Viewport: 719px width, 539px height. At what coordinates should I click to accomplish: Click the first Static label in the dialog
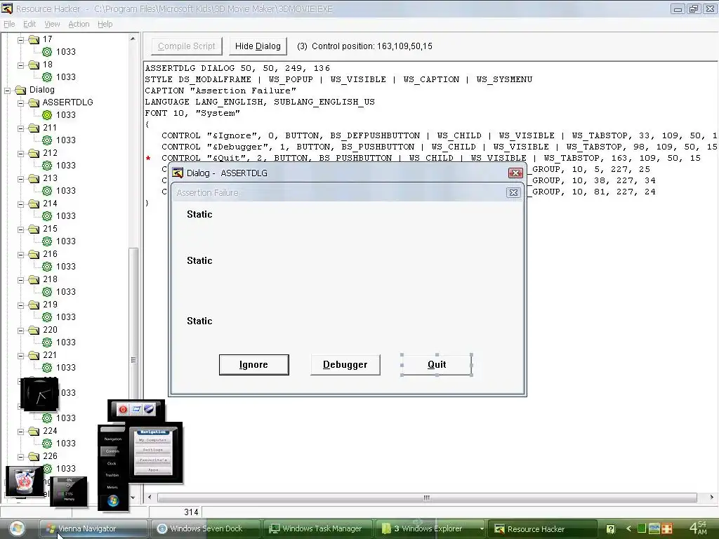coord(199,215)
